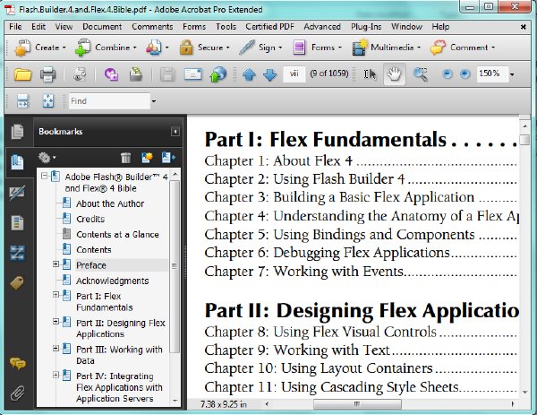Click the Find text field
The image size is (537, 415).
pyautogui.click(x=109, y=101)
